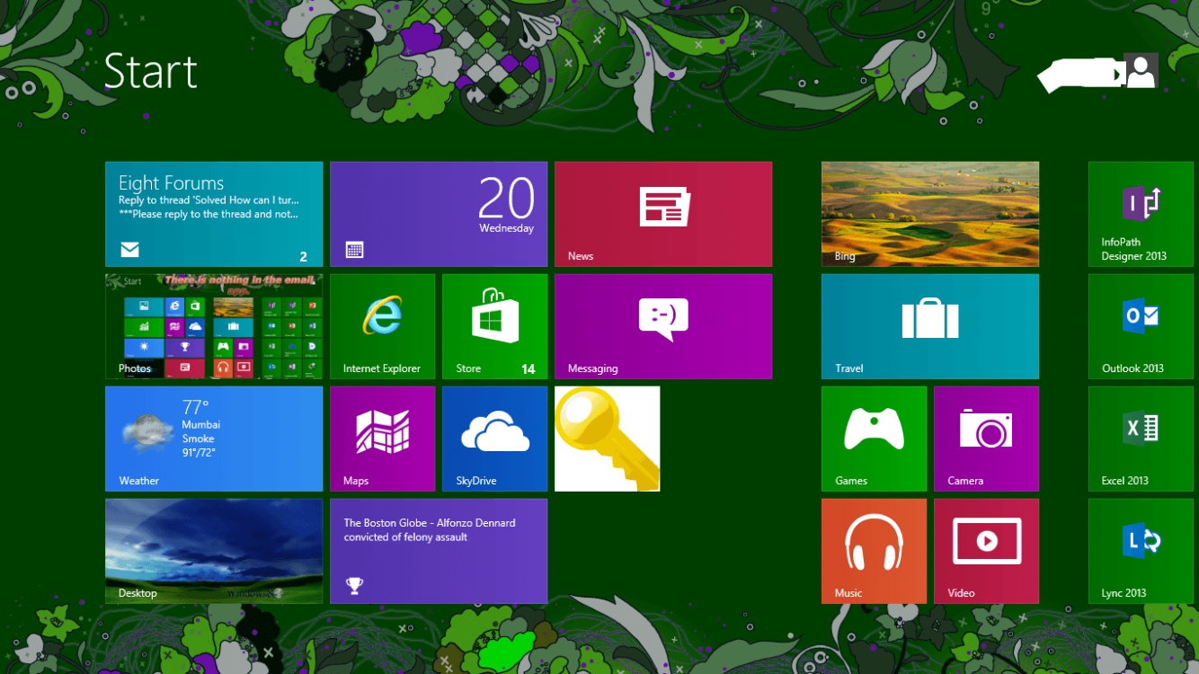This screenshot has width=1199, height=674.
Task: Open the Games tile
Action: 874,439
